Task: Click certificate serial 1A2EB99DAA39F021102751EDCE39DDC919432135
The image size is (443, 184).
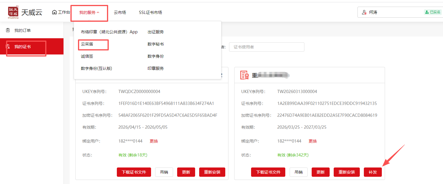Action: 327,103
